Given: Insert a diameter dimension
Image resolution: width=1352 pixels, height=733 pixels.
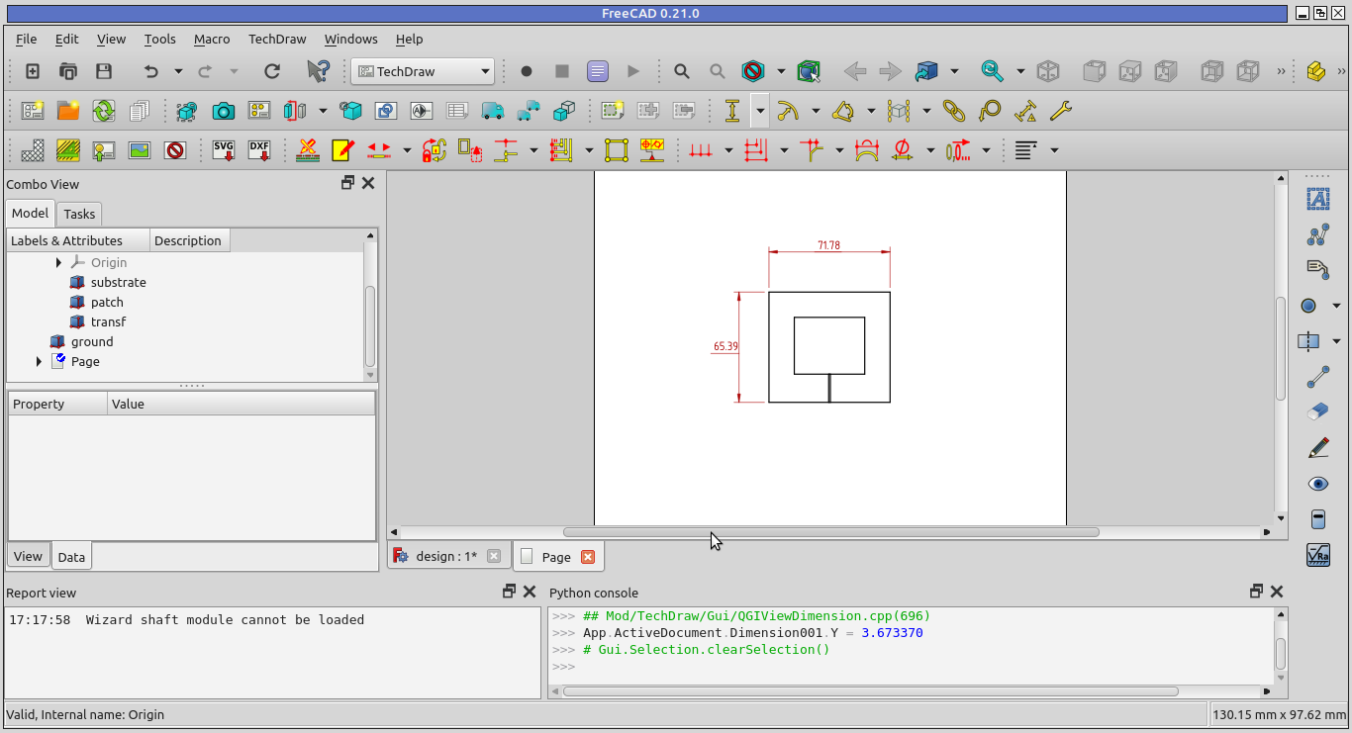Looking at the screenshot, I should (x=901, y=150).
